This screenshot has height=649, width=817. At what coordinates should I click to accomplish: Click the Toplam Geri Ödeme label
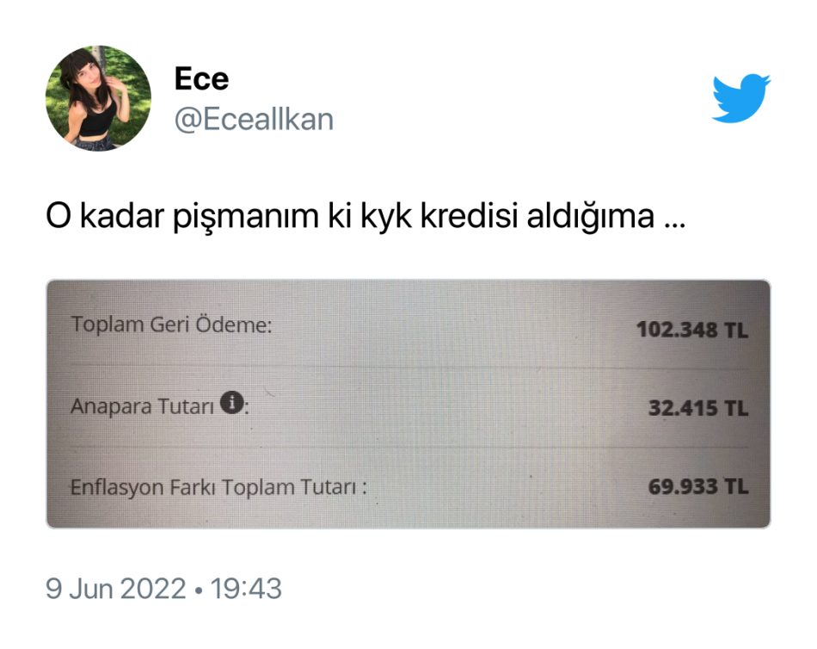pyautogui.click(x=171, y=324)
